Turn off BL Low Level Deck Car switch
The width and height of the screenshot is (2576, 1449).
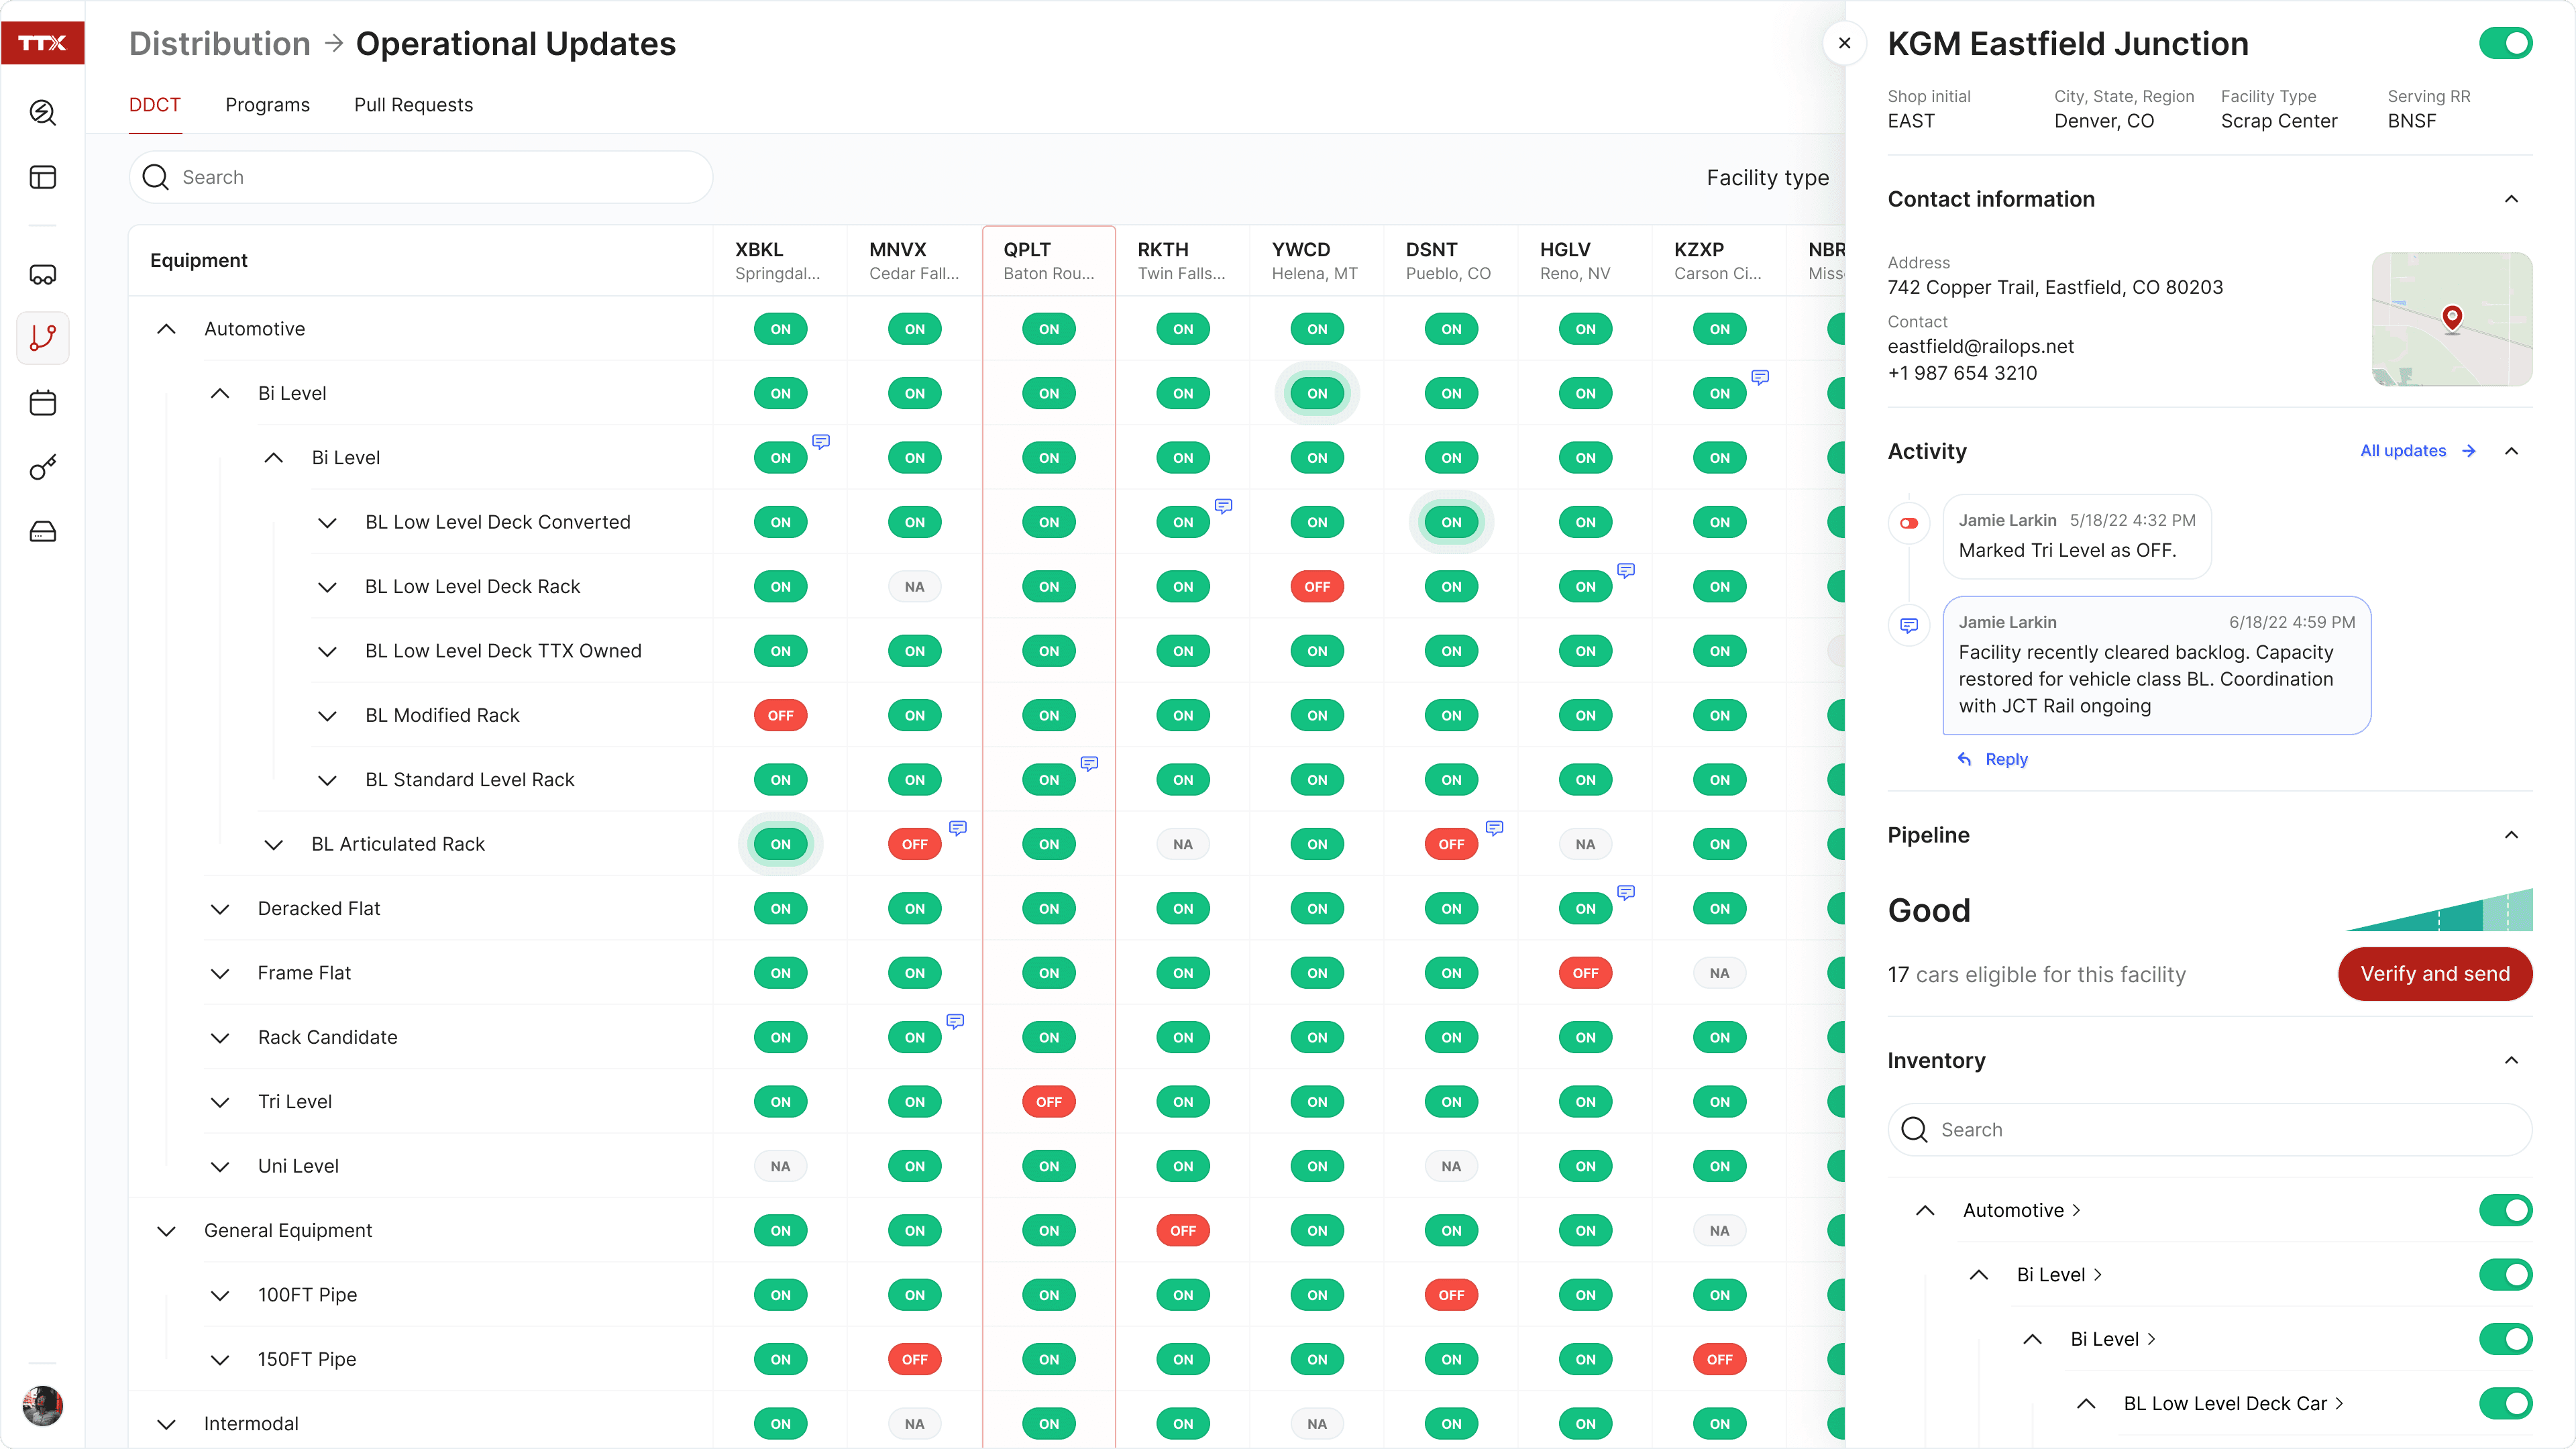click(2505, 1403)
